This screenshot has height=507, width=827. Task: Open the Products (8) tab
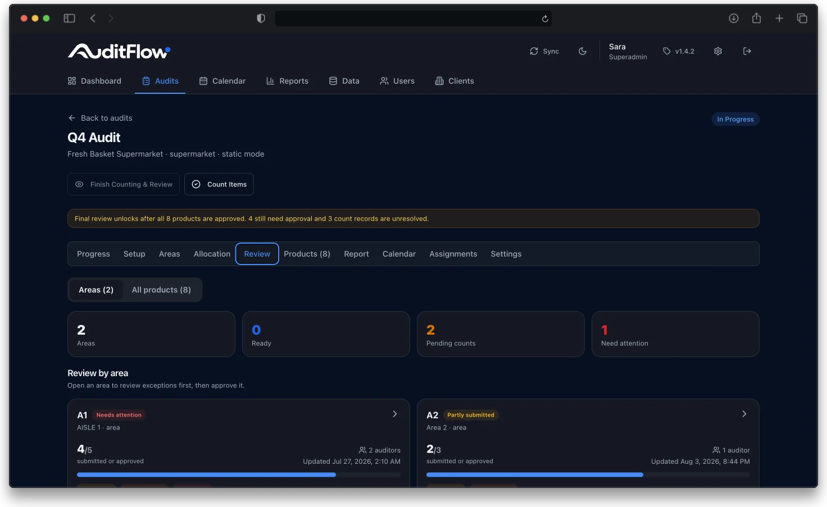pyautogui.click(x=307, y=254)
